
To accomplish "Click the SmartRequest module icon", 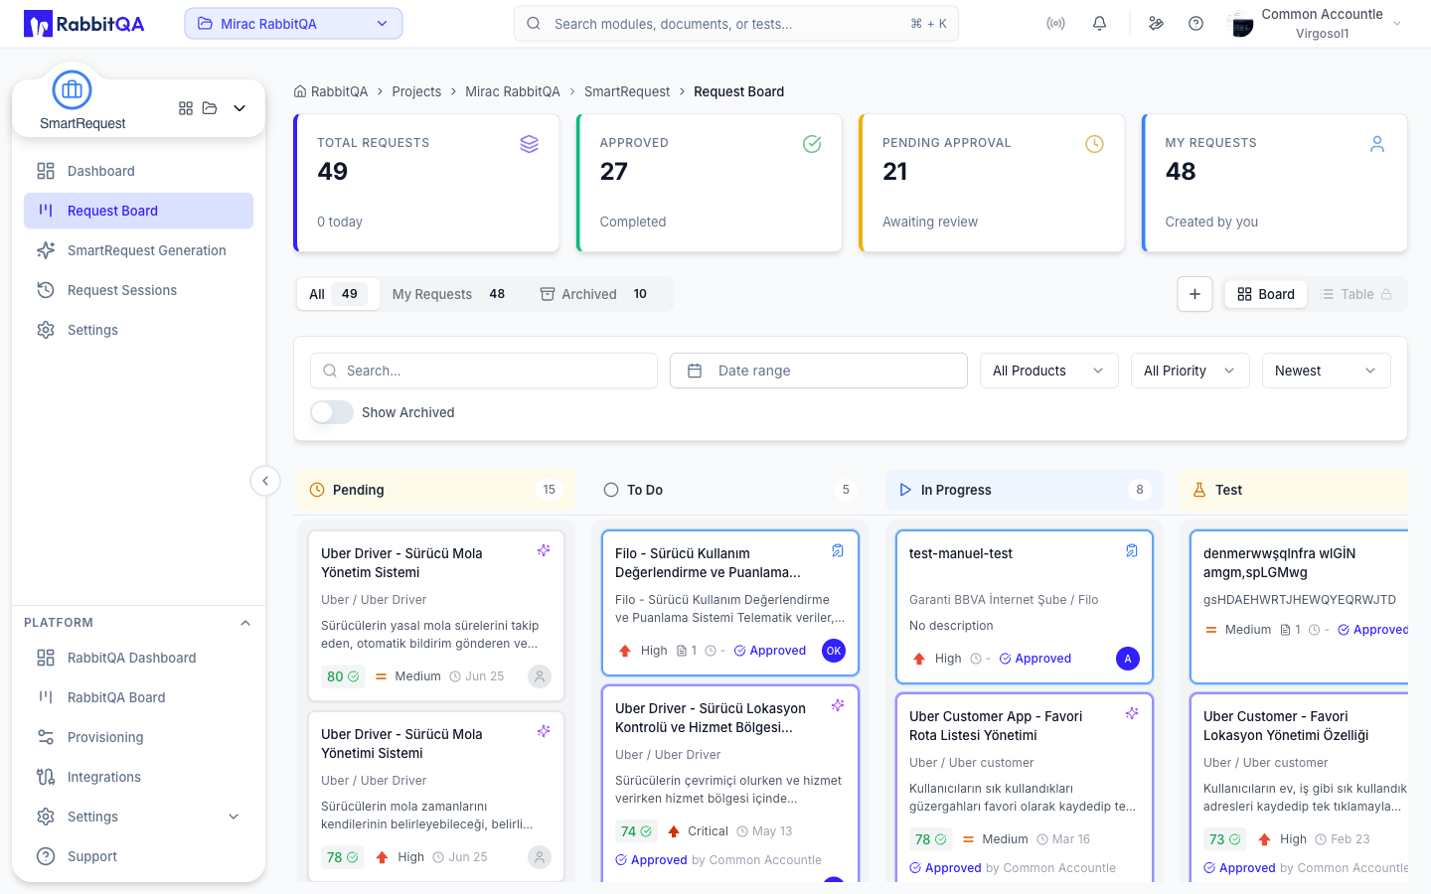I will tap(72, 89).
